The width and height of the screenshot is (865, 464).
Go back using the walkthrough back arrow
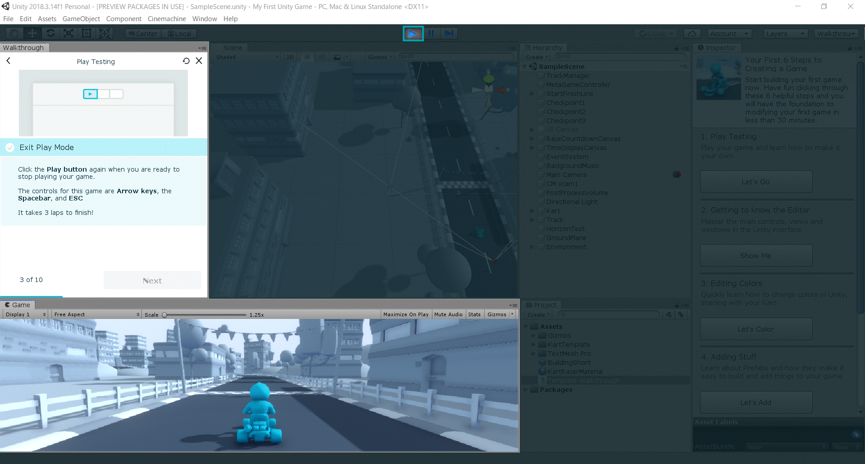[8, 61]
